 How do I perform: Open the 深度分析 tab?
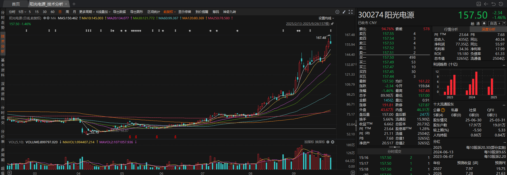[x=488, y=29]
